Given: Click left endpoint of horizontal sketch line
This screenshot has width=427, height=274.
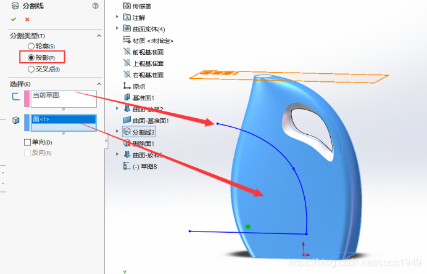Looking at the screenshot, I should 190,232.
